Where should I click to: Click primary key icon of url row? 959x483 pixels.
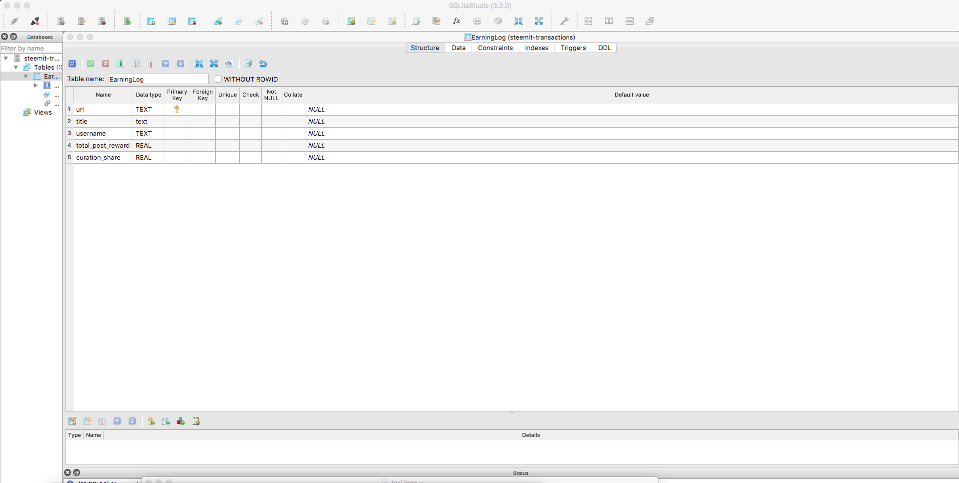coord(177,109)
